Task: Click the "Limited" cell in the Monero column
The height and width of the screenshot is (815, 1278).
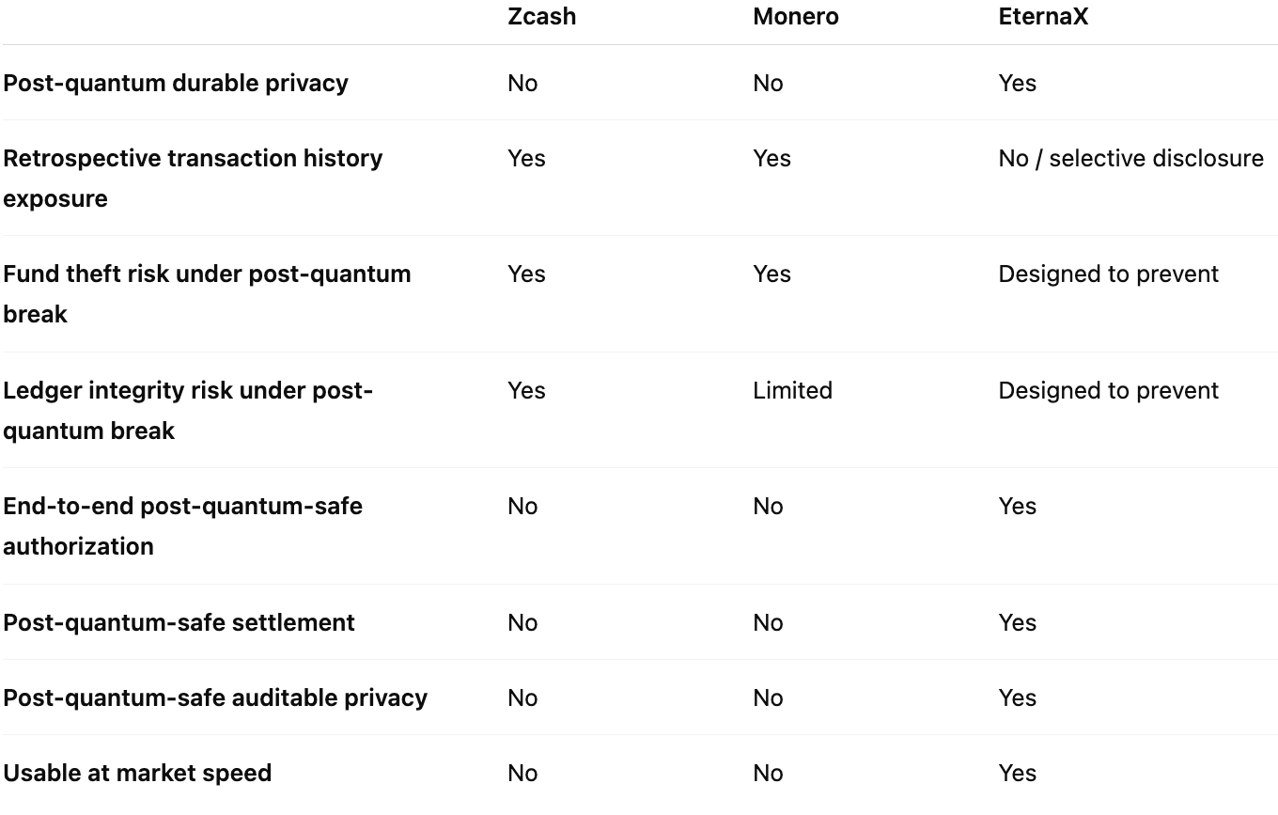Action: click(x=792, y=390)
